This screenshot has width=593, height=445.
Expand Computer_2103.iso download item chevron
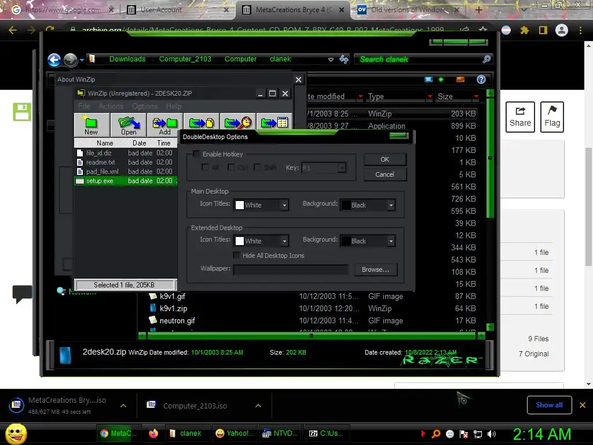coord(258,406)
